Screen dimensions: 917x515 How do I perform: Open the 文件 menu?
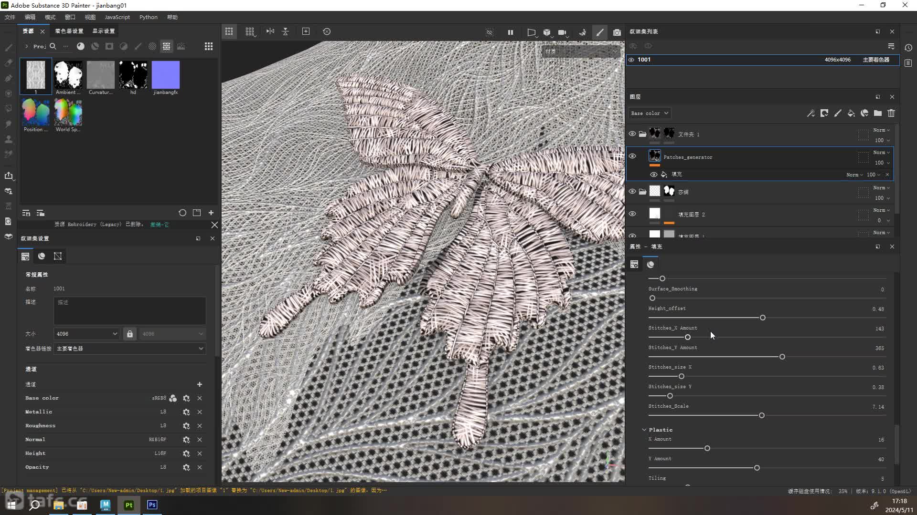click(x=10, y=17)
